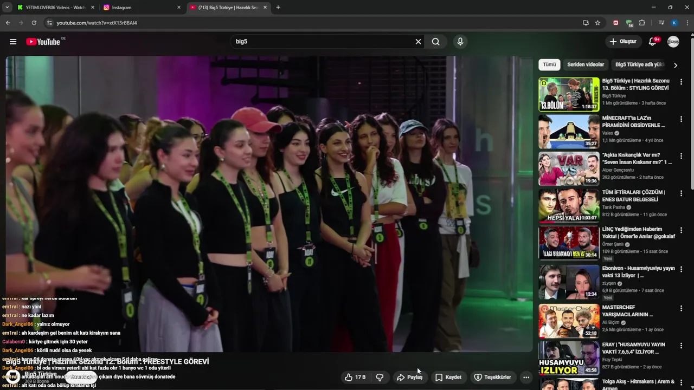Open the green extension with 14 badge

(629, 23)
